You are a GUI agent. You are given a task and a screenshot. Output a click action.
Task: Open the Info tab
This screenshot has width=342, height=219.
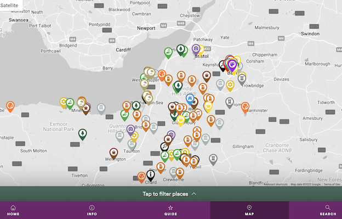(92, 210)
